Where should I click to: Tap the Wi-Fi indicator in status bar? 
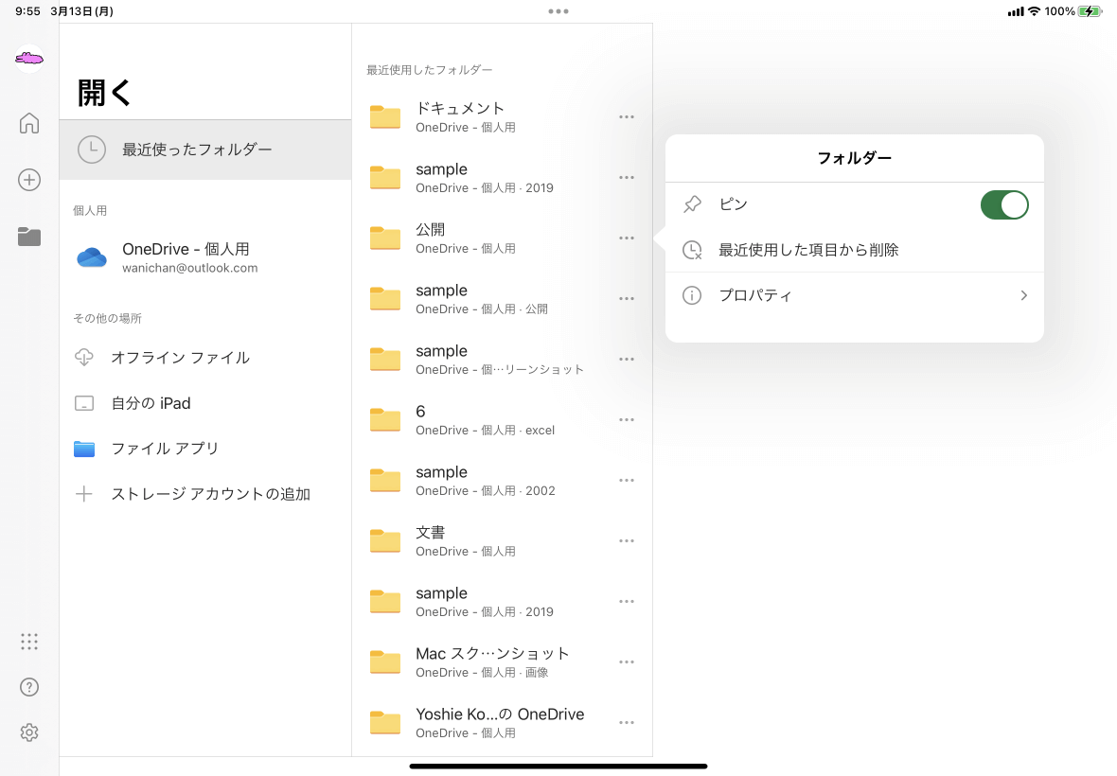tap(1034, 11)
